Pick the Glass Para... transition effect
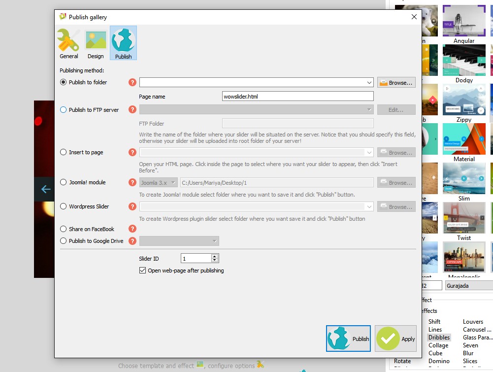This screenshot has width=493, height=372. click(x=478, y=337)
